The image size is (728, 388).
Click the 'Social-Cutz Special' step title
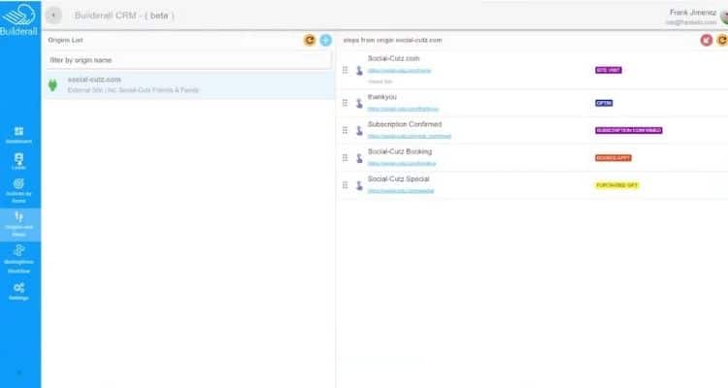point(398,179)
